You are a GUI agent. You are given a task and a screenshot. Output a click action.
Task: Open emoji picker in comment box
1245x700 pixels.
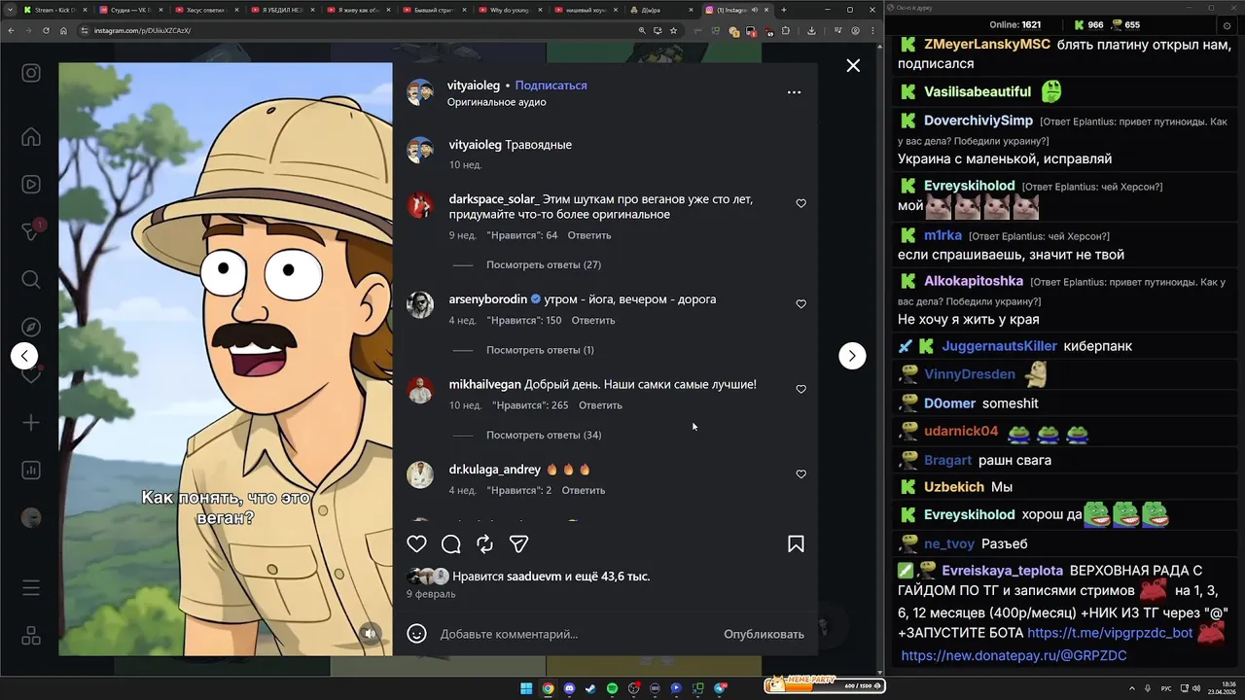pyautogui.click(x=417, y=634)
